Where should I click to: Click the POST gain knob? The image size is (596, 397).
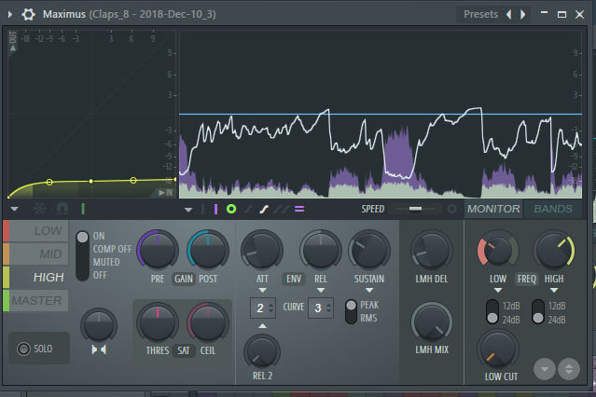pos(208,250)
